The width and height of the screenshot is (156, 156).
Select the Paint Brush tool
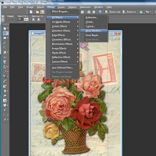[5, 72]
